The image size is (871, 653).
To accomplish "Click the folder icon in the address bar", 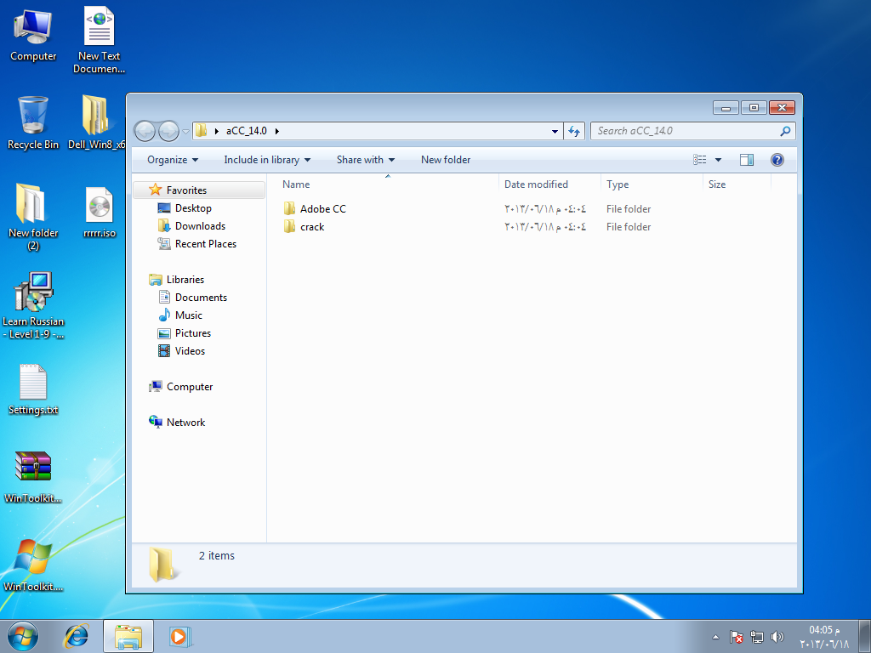I will coord(201,131).
